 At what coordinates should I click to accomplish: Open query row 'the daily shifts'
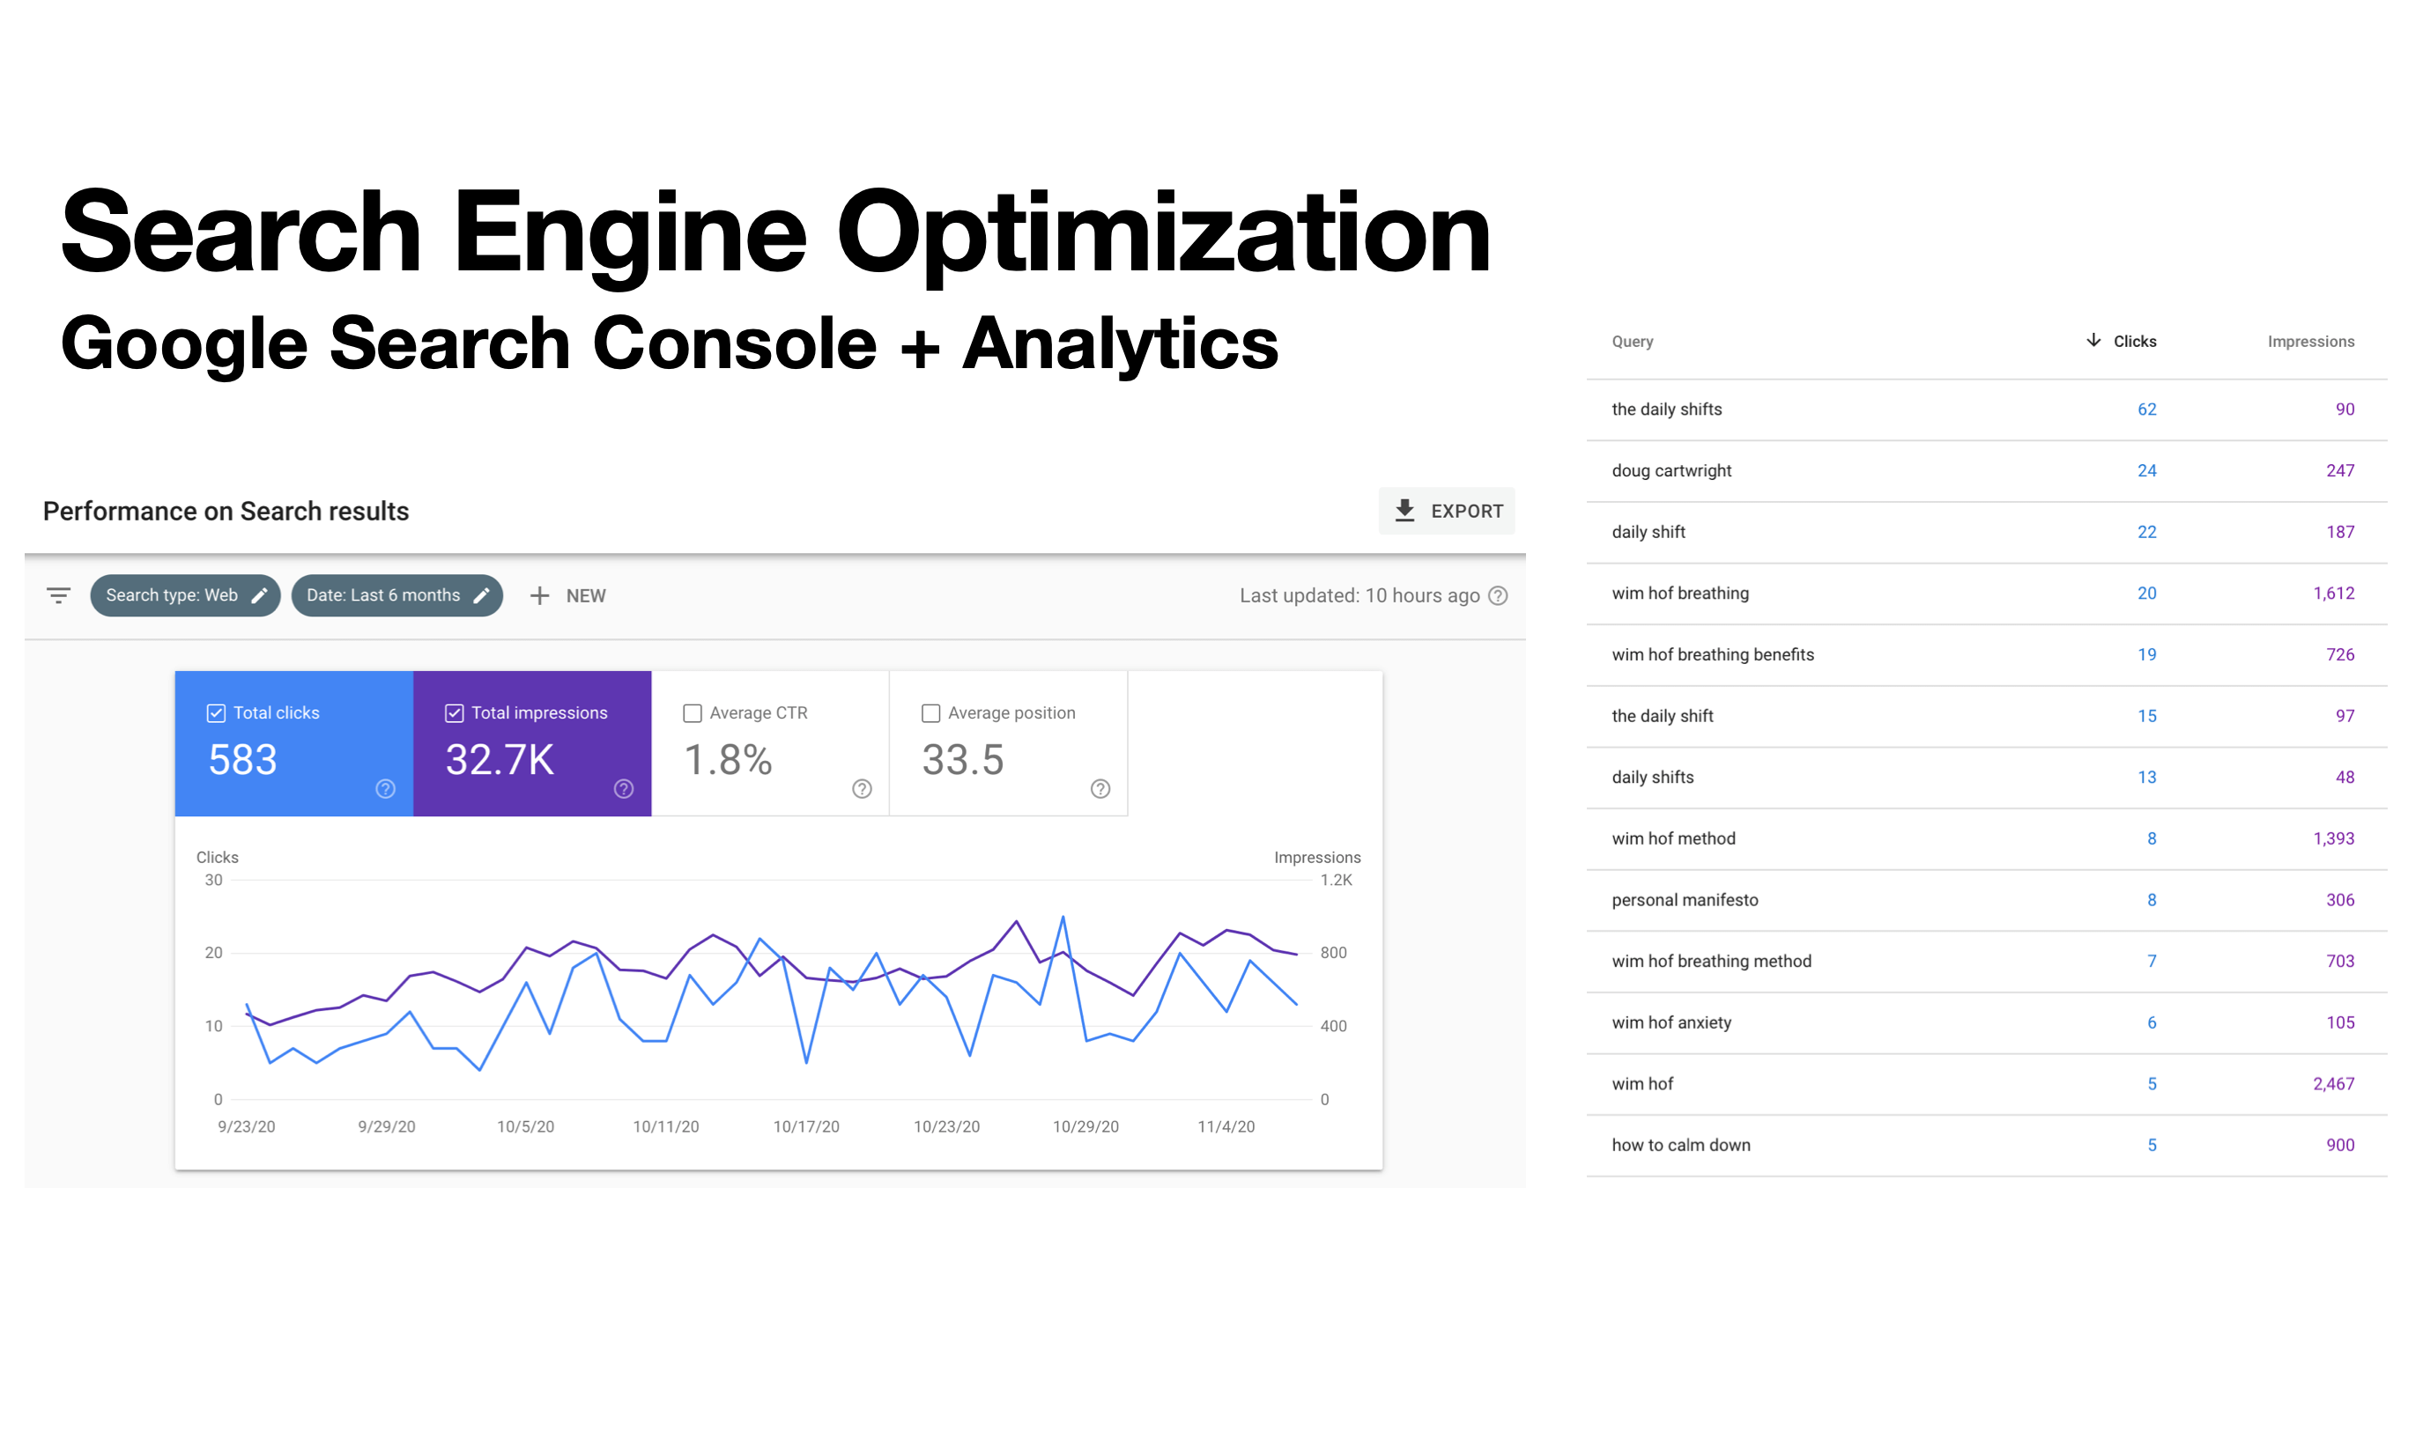[x=1987, y=409]
